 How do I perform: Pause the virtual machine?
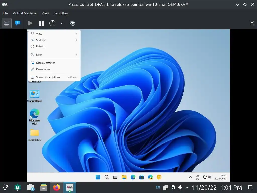coord(41,23)
